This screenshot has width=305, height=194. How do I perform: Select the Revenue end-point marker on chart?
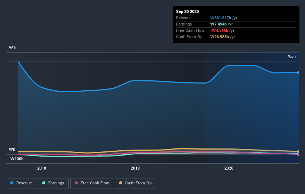tap(299, 73)
